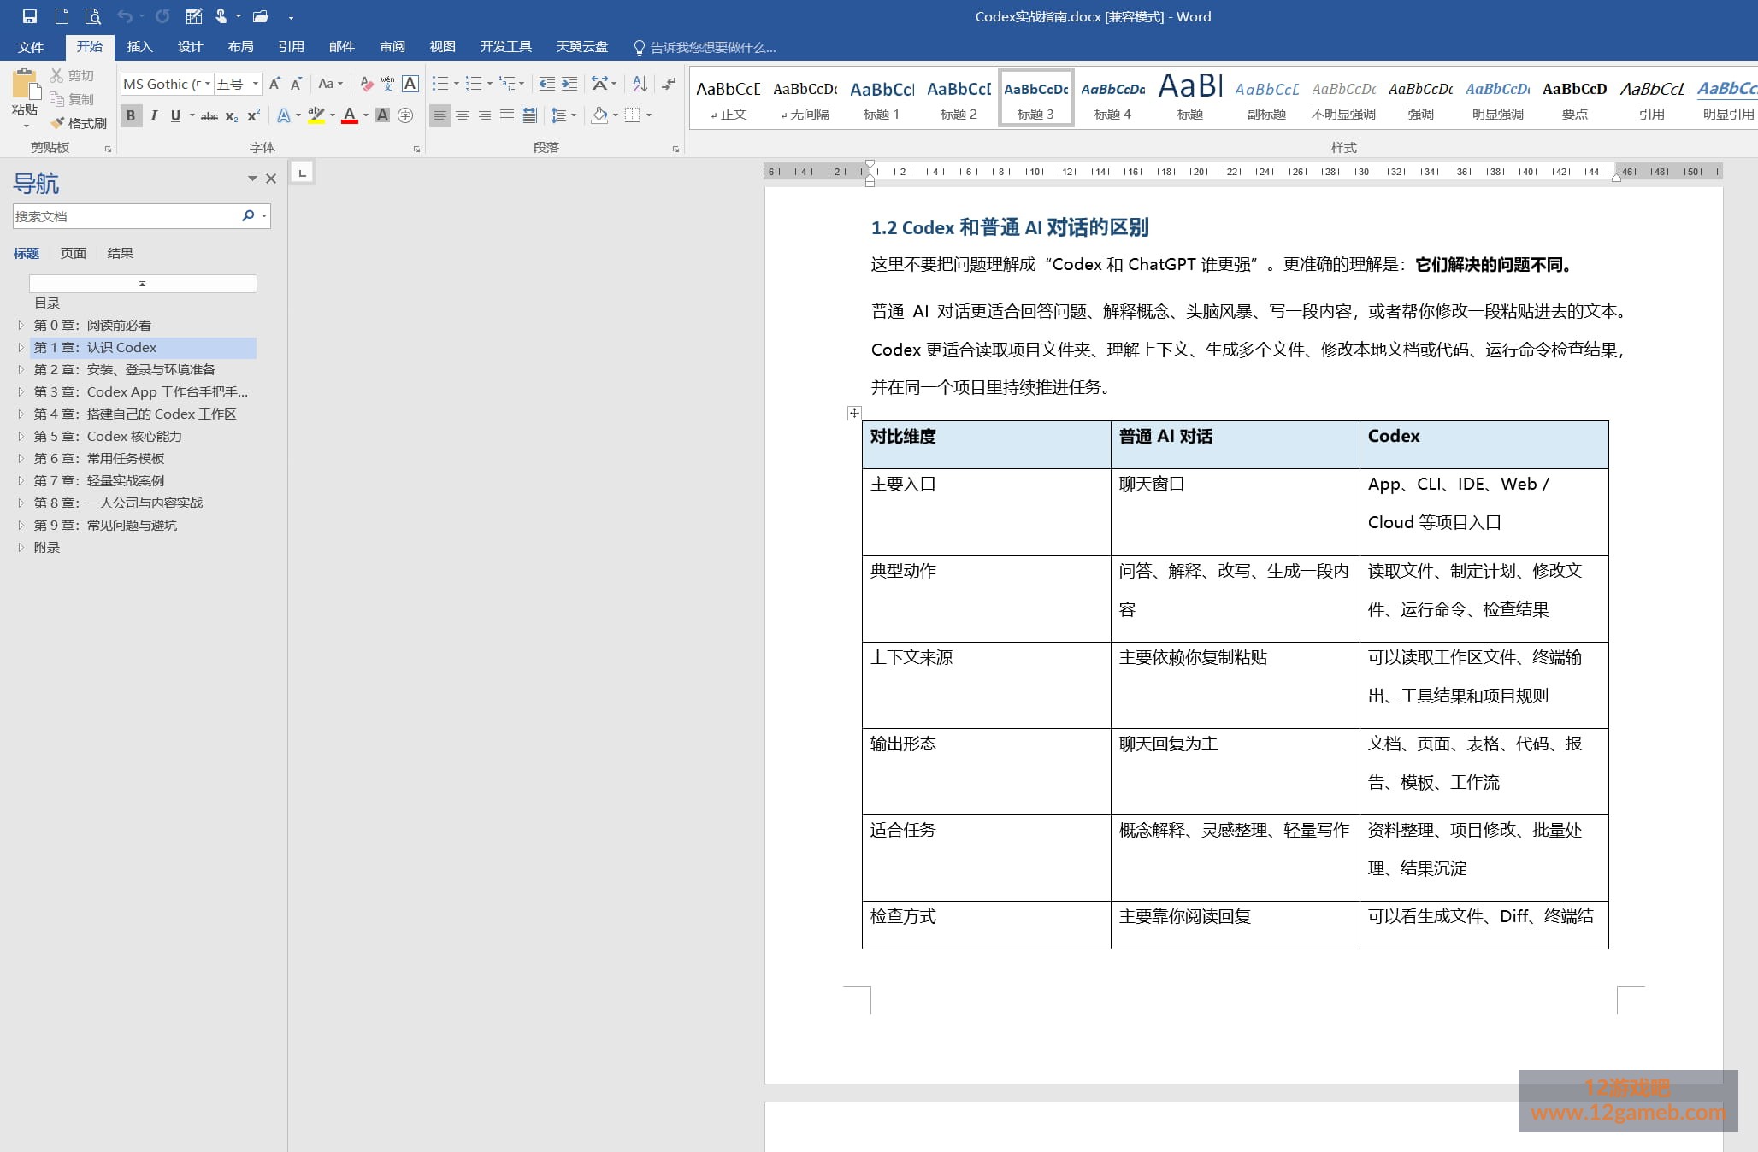The width and height of the screenshot is (1758, 1152).
Task: Expand the 第 5 章：Codex 核心能力 heading arrow
Action: [x=21, y=436]
